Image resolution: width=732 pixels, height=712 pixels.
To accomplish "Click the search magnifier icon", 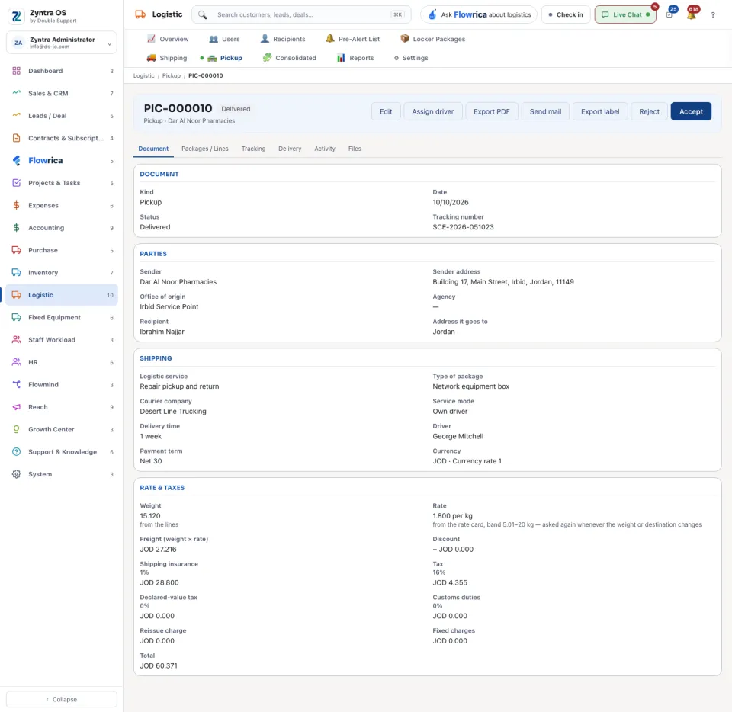I will (x=202, y=15).
